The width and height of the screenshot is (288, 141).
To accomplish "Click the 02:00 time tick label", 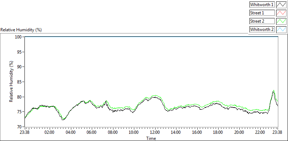I will click(x=50, y=132).
